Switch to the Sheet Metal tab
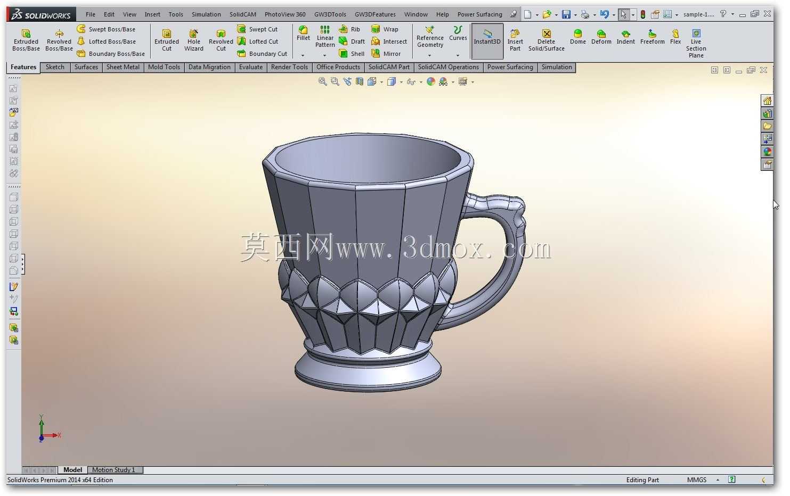Image resolution: width=790 pixels, height=496 pixels. click(123, 67)
